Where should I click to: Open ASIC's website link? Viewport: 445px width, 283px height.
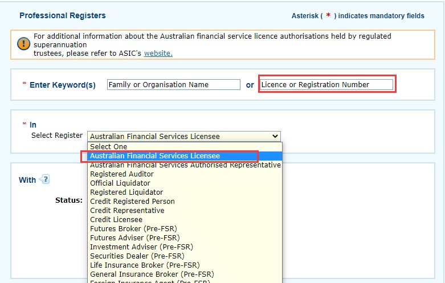click(158, 54)
